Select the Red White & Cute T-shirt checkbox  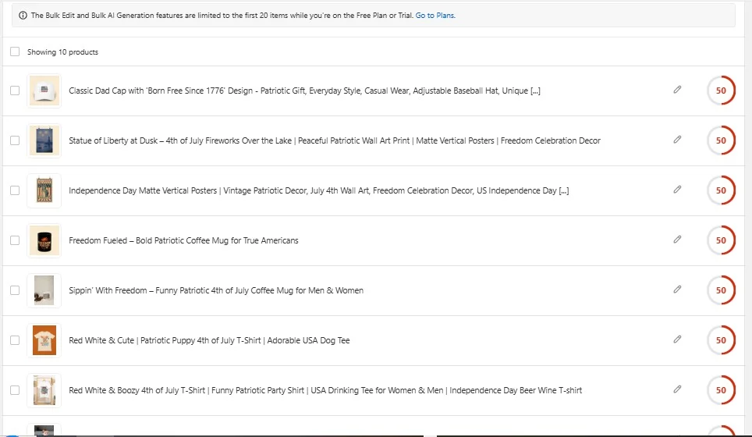[x=15, y=340]
